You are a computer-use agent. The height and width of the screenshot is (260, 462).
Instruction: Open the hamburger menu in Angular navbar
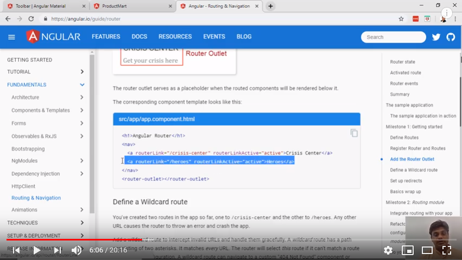pyautogui.click(x=11, y=37)
